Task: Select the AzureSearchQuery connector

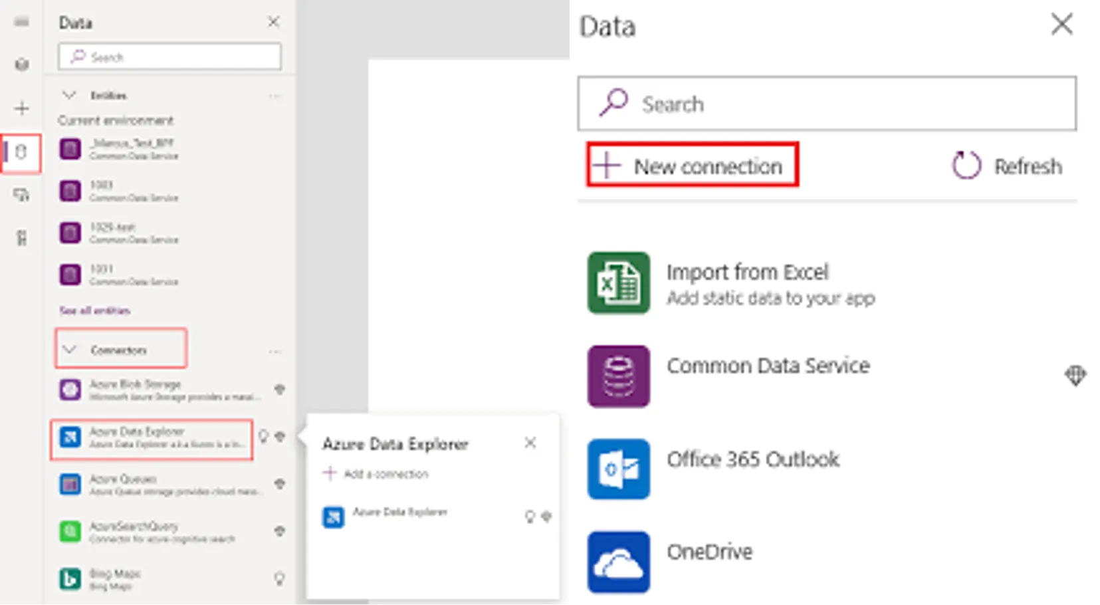Action: tap(160, 532)
